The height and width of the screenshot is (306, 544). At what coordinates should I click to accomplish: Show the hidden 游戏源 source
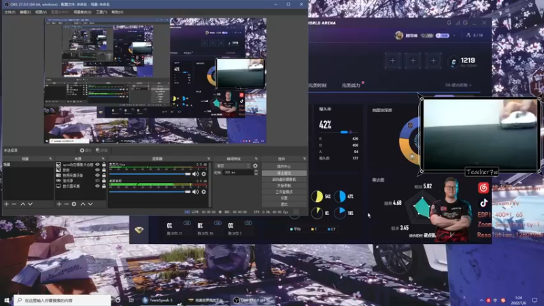[97, 180]
